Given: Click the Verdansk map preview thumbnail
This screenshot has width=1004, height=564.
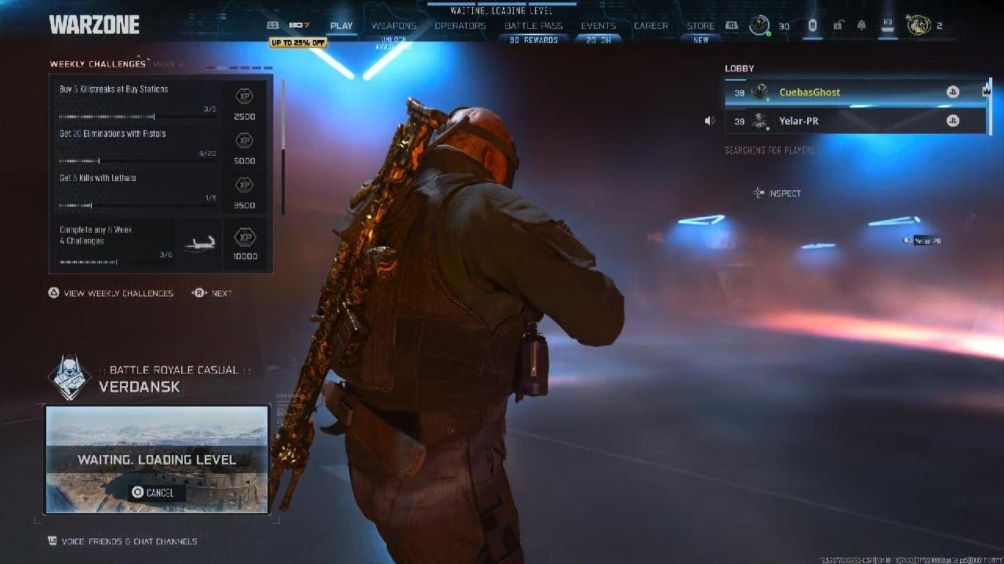Looking at the screenshot, I should [x=157, y=460].
